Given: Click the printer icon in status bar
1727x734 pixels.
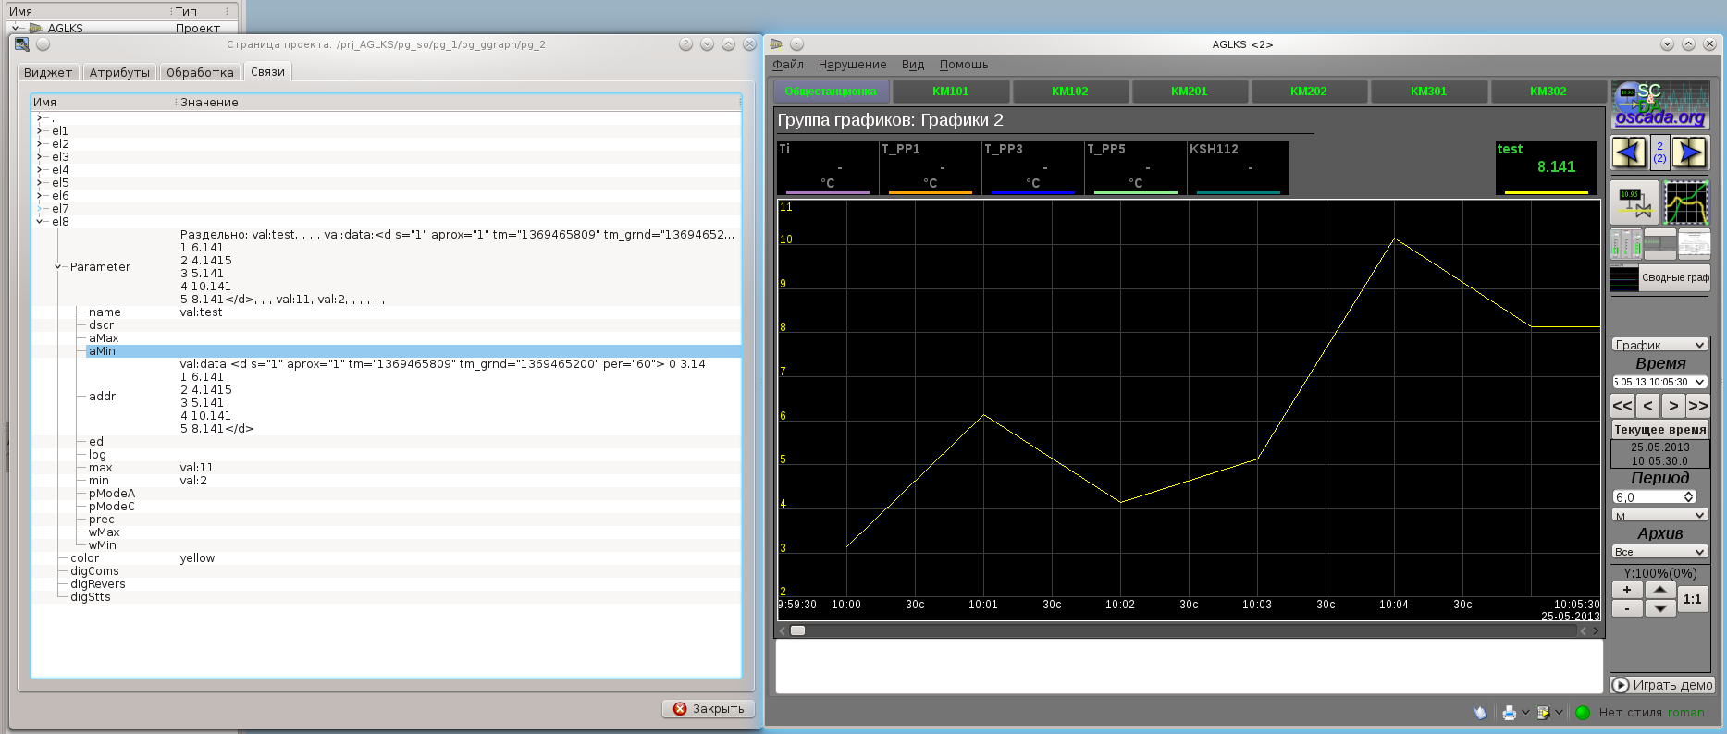Looking at the screenshot, I should [1510, 712].
